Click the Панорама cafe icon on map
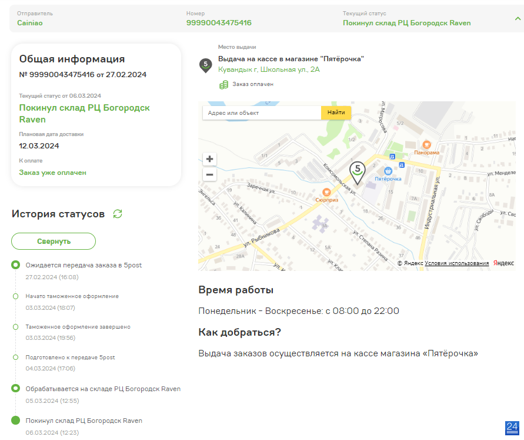The width and height of the screenshot is (524, 440). (x=426, y=145)
